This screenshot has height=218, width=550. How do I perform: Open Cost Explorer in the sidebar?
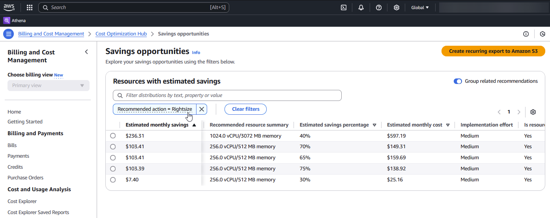coord(22,201)
